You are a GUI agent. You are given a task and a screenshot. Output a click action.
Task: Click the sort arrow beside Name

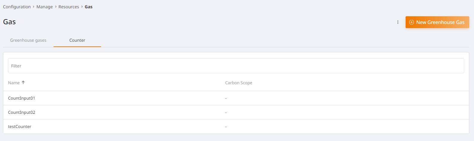[x=23, y=82]
